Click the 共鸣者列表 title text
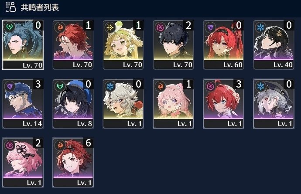Screen dimensions: 301x194 [40, 7]
